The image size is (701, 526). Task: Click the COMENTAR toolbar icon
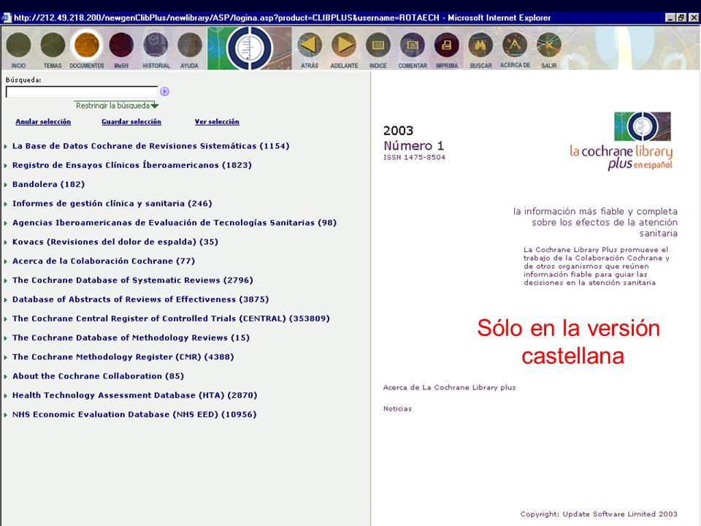pyautogui.click(x=412, y=45)
